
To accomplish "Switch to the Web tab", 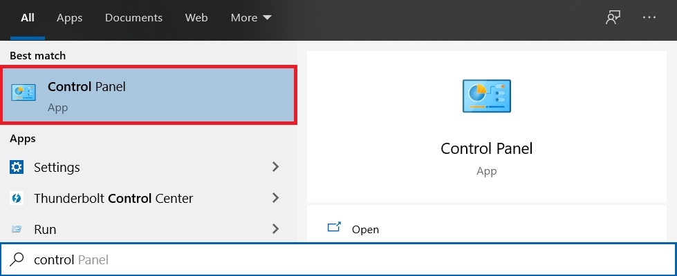I will (x=196, y=18).
